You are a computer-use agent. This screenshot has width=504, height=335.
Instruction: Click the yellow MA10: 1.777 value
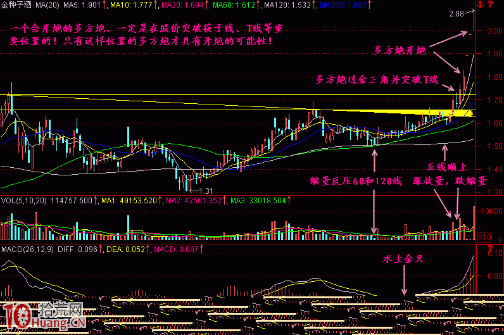[x=131, y=5]
